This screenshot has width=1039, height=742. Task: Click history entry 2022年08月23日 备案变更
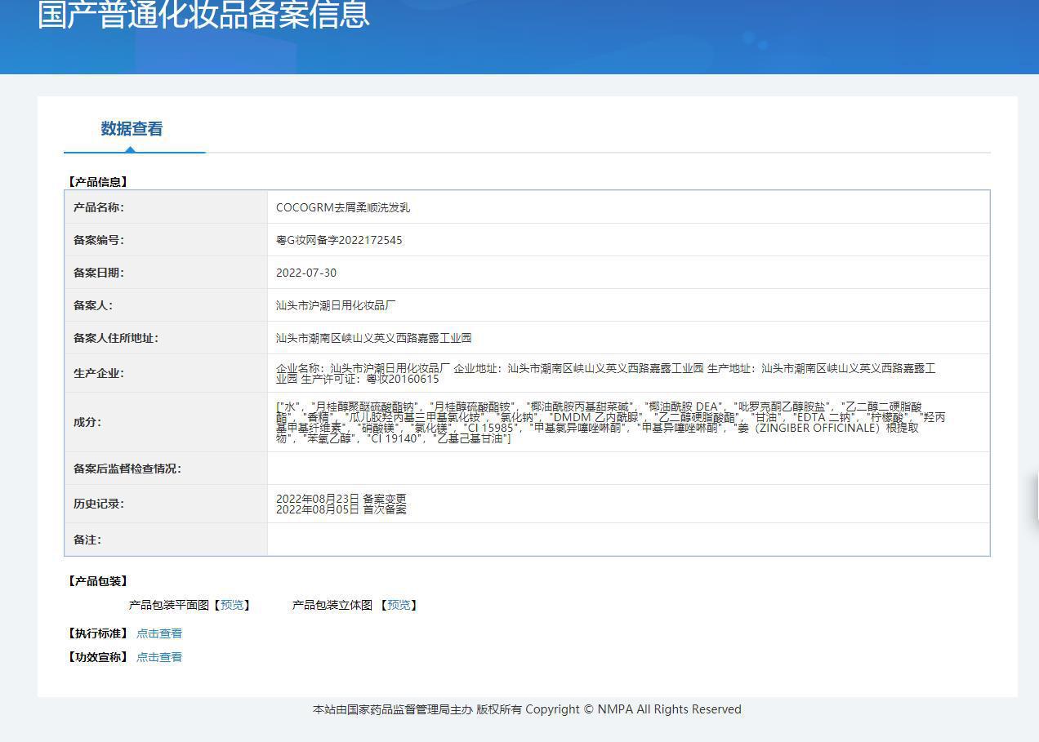(341, 498)
